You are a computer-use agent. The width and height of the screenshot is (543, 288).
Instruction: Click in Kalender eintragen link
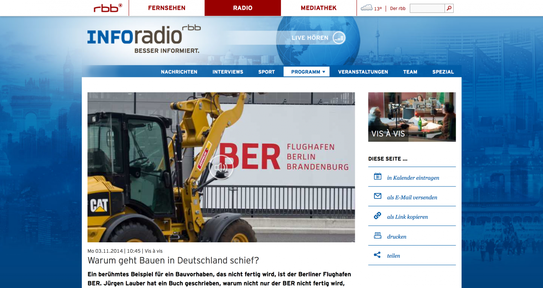click(x=413, y=178)
